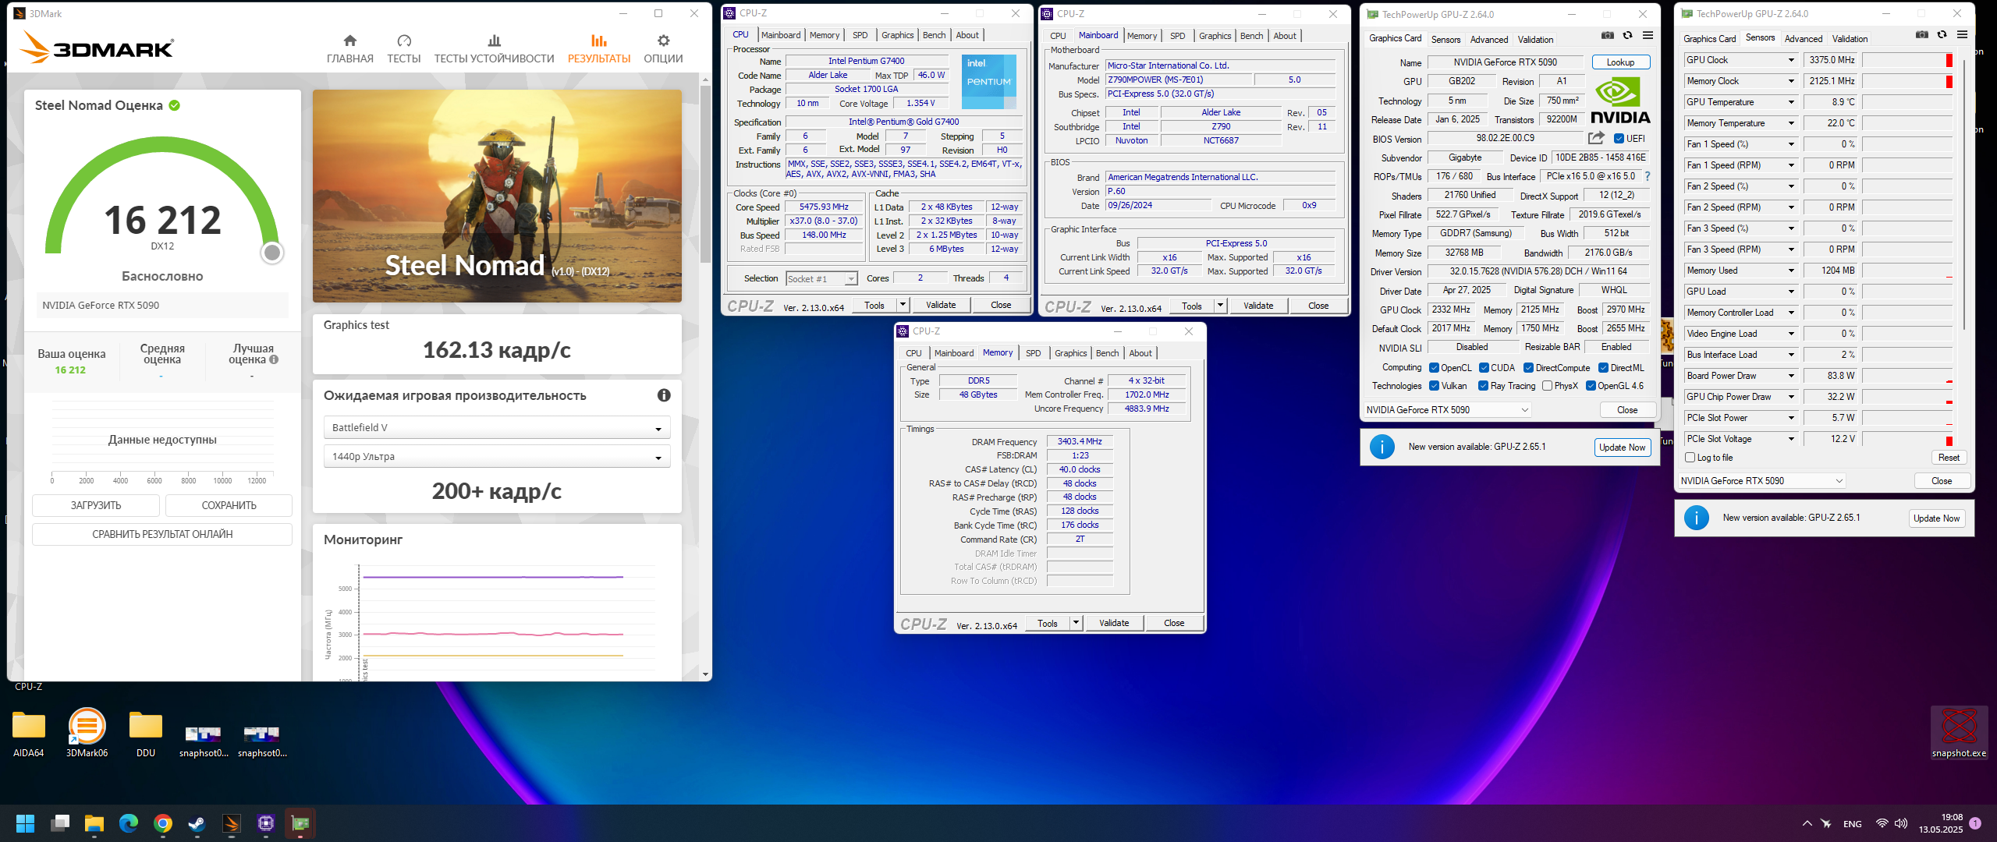The image size is (1997, 842).
Task: Open ТЕСТЫ УСТОЙЧИВОСТИ chart icon in 3DMark
Action: pyautogui.click(x=494, y=41)
